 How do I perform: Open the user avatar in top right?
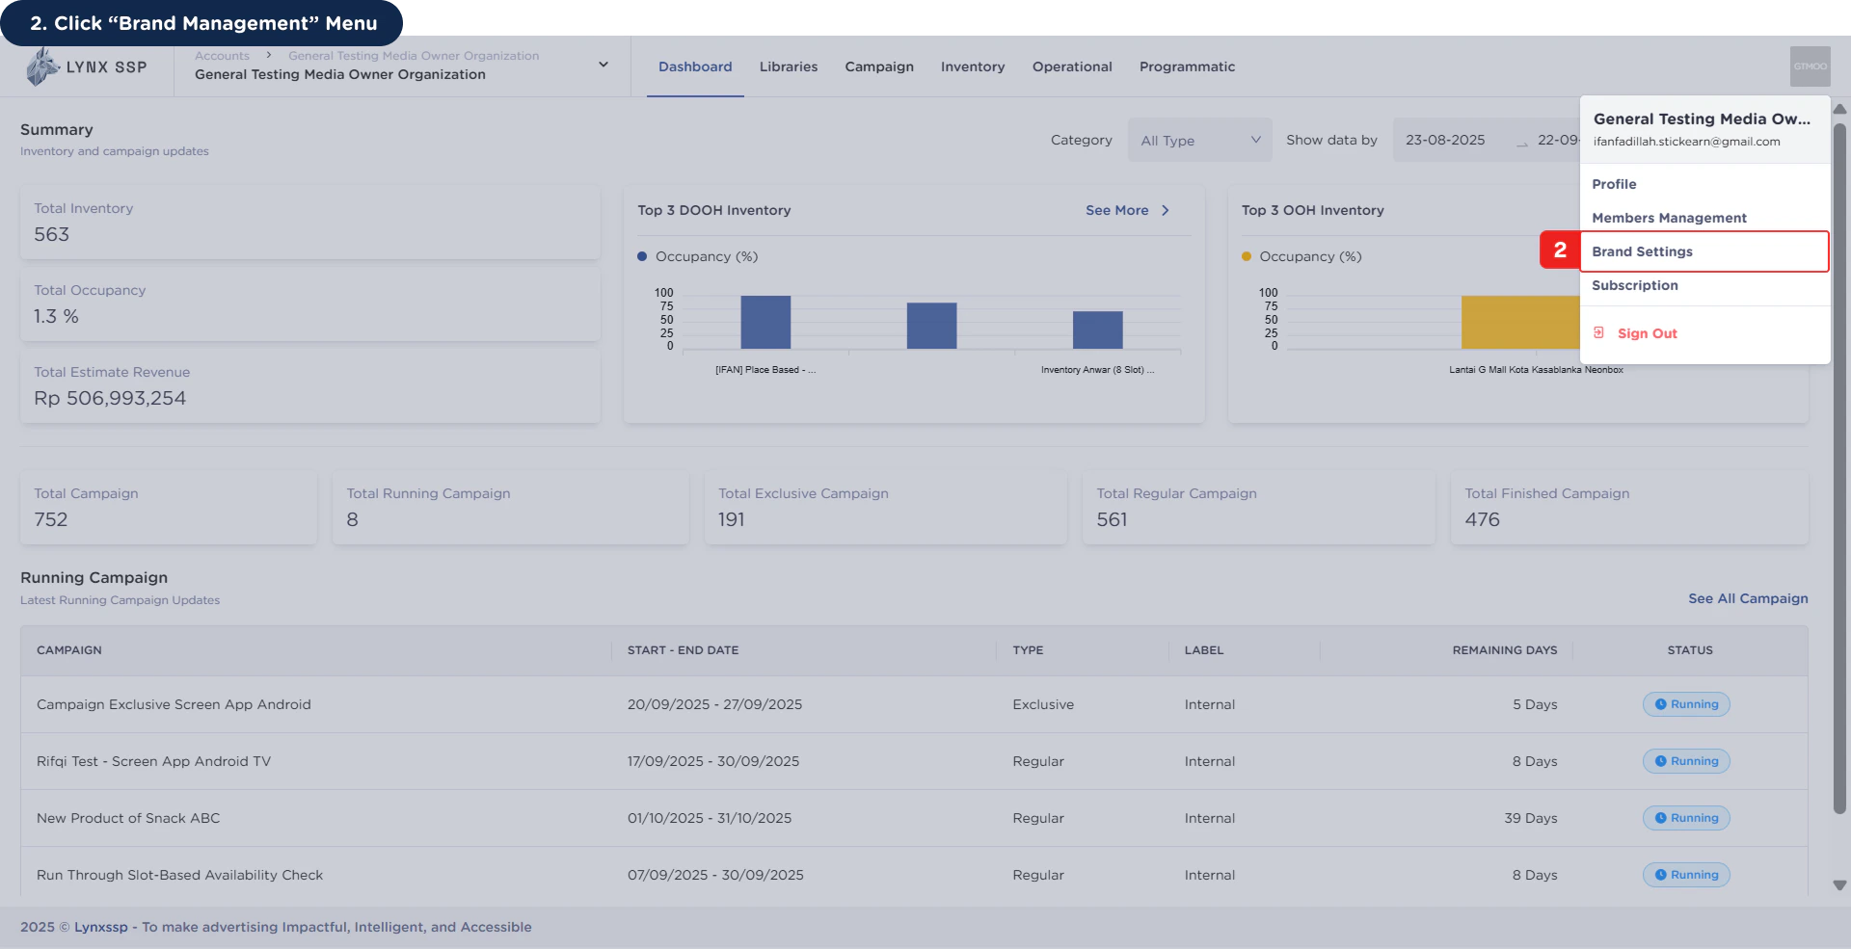[x=1810, y=66]
